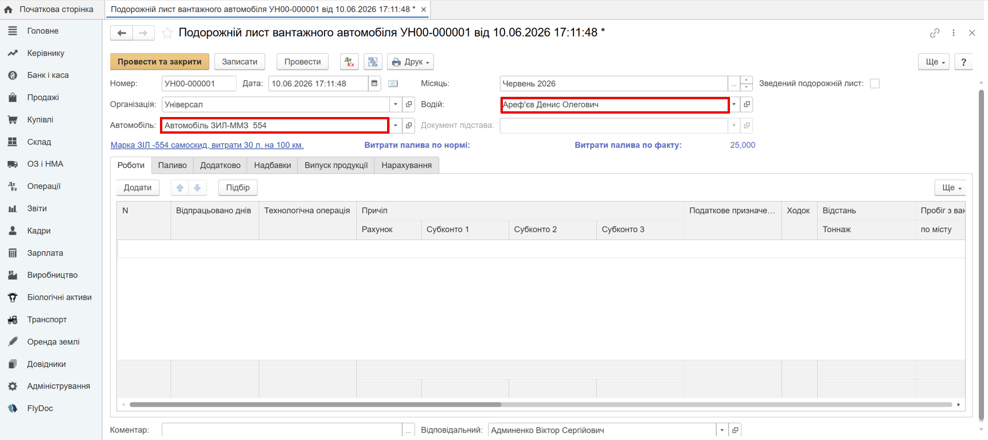Click the Підбір button
This screenshot has height=440, width=988.
point(238,188)
